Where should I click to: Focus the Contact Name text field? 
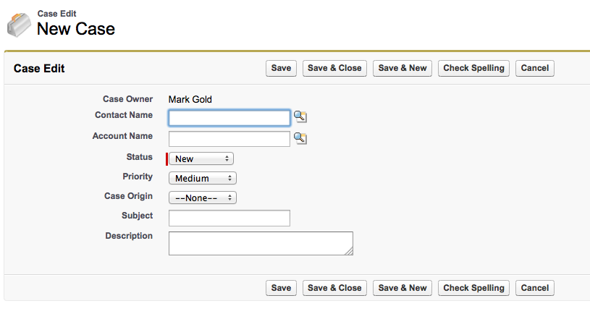tap(229, 118)
